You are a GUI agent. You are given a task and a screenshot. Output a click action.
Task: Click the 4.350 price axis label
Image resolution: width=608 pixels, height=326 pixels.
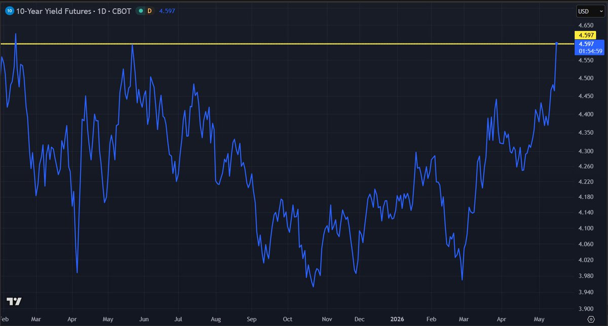pos(586,133)
